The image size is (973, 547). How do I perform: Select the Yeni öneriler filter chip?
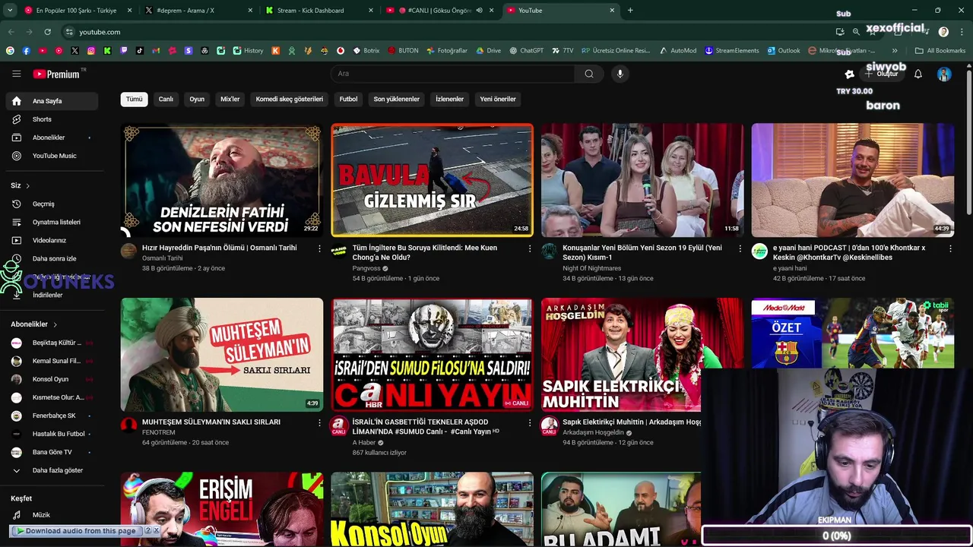coord(498,99)
